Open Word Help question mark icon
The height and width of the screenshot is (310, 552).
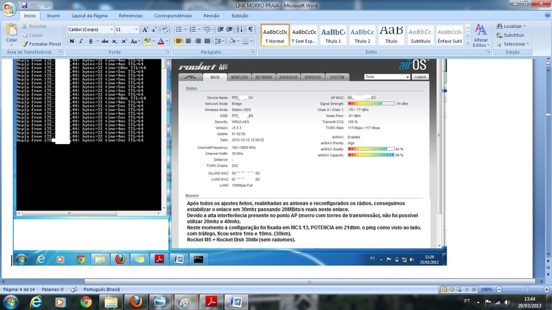[x=547, y=15]
